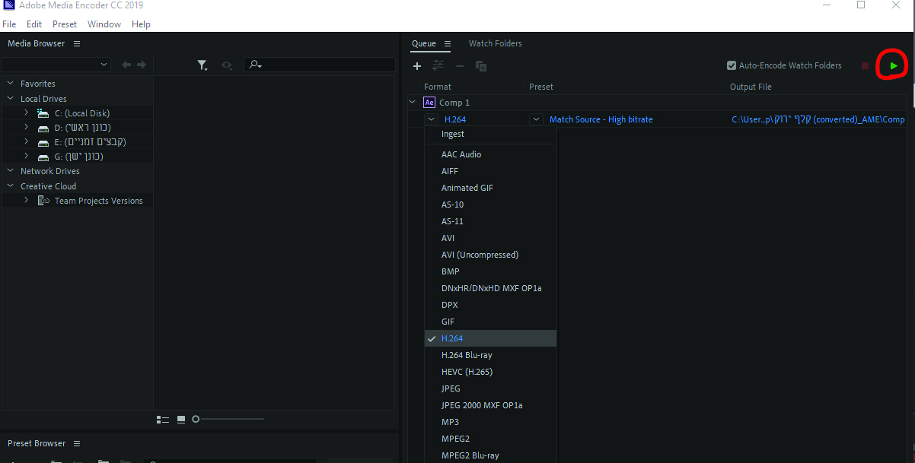Click the Match Source - High bitrate preset link
This screenshot has width=915, height=463.
tap(601, 119)
